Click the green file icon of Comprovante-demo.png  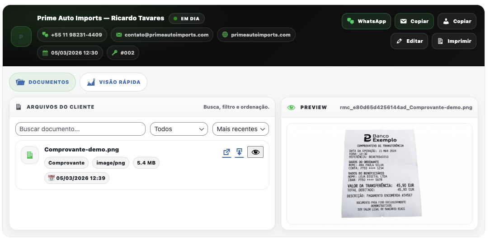(30, 155)
